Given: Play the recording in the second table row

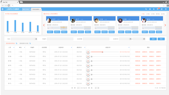Looking at the screenshot, I should coord(88,56).
